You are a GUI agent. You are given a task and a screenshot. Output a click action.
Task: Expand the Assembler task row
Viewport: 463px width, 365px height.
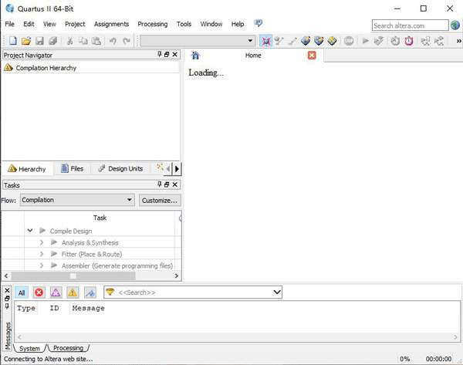coord(42,265)
